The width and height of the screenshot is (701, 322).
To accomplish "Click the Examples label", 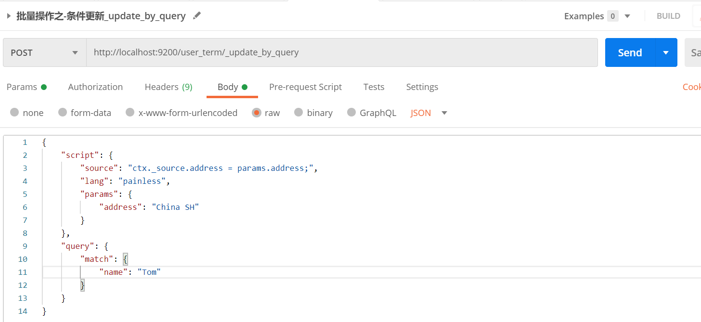I will (584, 16).
